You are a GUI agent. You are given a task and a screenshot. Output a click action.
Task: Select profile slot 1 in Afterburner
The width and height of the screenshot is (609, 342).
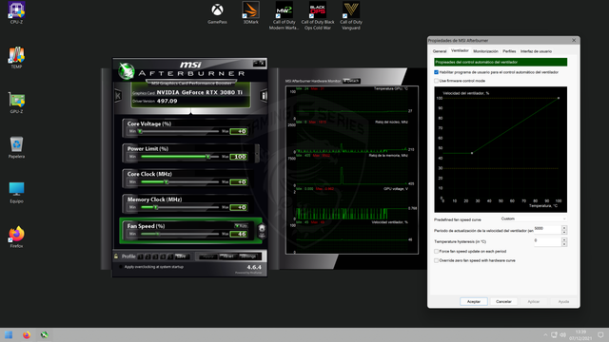pos(140,256)
